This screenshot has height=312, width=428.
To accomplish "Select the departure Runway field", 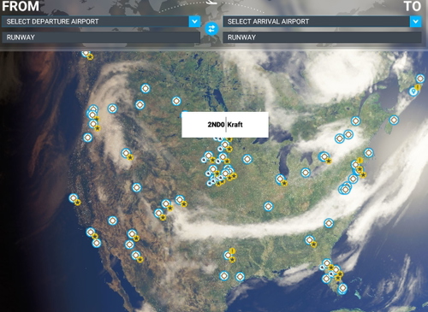I will click(x=101, y=38).
